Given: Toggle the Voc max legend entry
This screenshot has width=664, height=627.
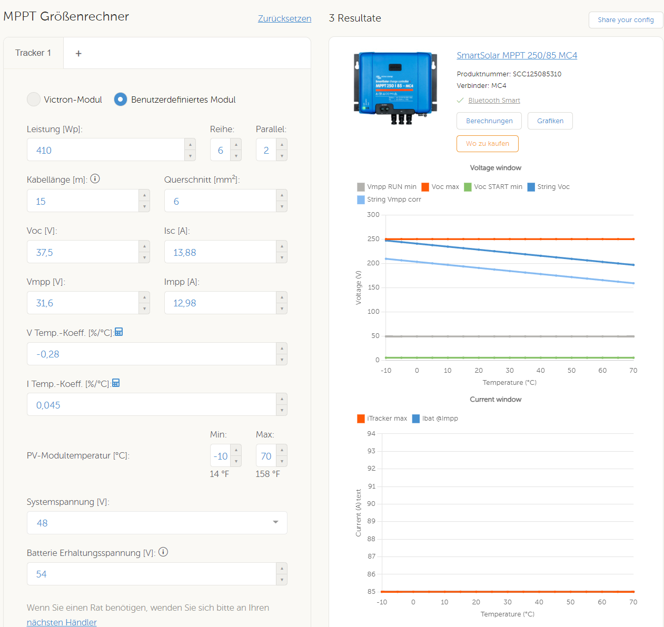Looking at the screenshot, I should coord(440,187).
